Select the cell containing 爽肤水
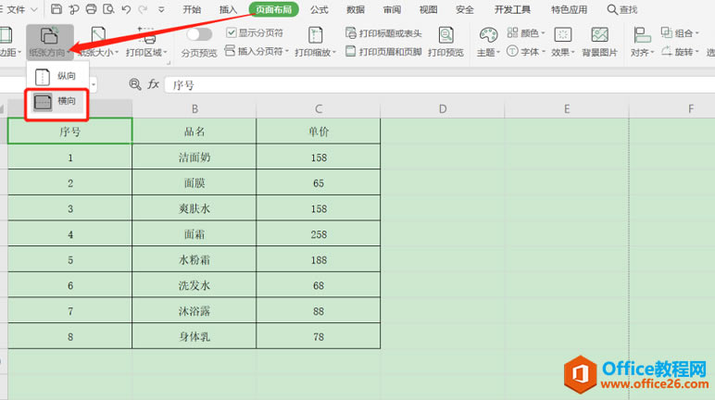 [x=194, y=208]
